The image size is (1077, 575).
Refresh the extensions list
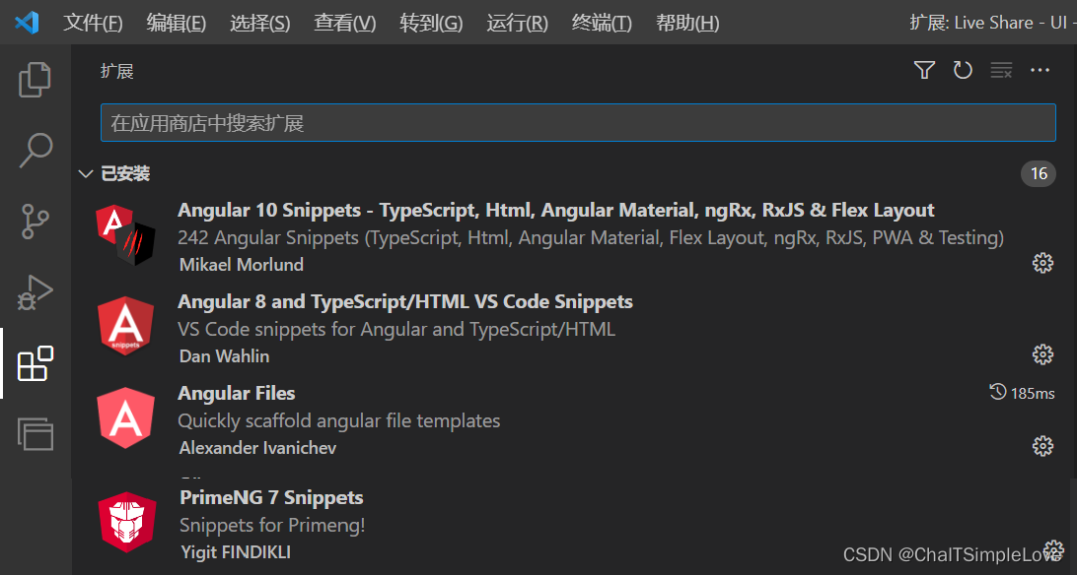pos(963,70)
